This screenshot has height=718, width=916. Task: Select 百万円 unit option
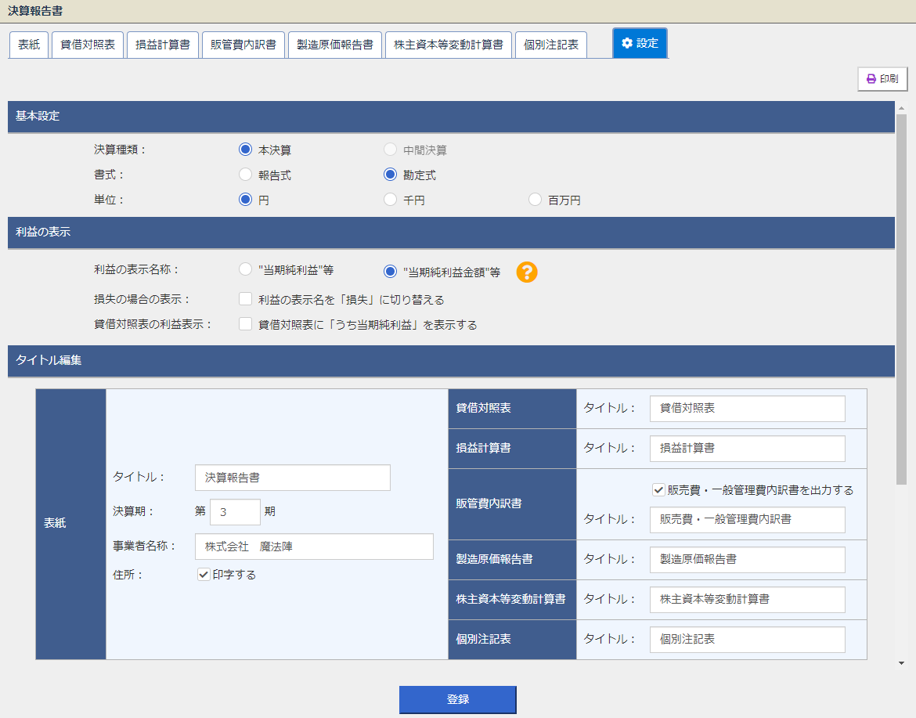click(x=536, y=200)
